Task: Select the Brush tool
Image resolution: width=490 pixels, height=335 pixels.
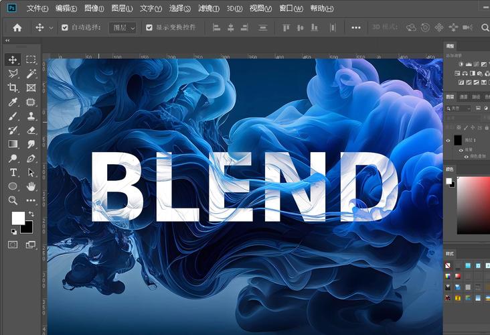Action: tap(13, 117)
